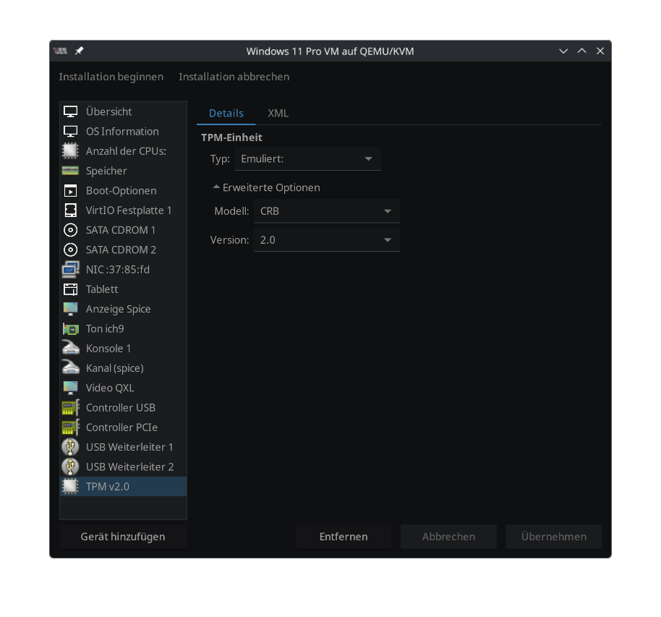Click the Übersicht monitor icon
Viewport: 661px width, 617px height.
coord(70,112)
